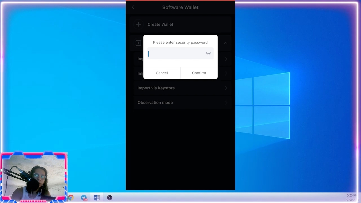Click the Create Wallet label

(x=160, y=25)
